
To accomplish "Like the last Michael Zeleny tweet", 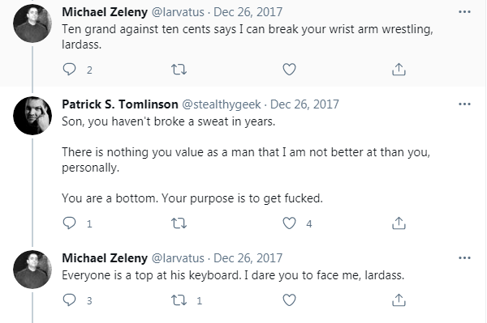I will click(x=289, y=300).
